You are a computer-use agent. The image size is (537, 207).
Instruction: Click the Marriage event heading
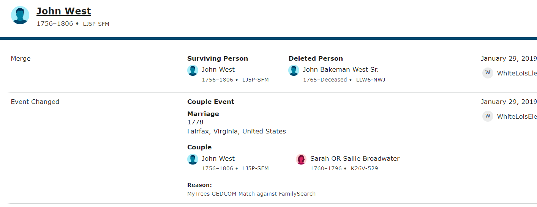point(203,114)
